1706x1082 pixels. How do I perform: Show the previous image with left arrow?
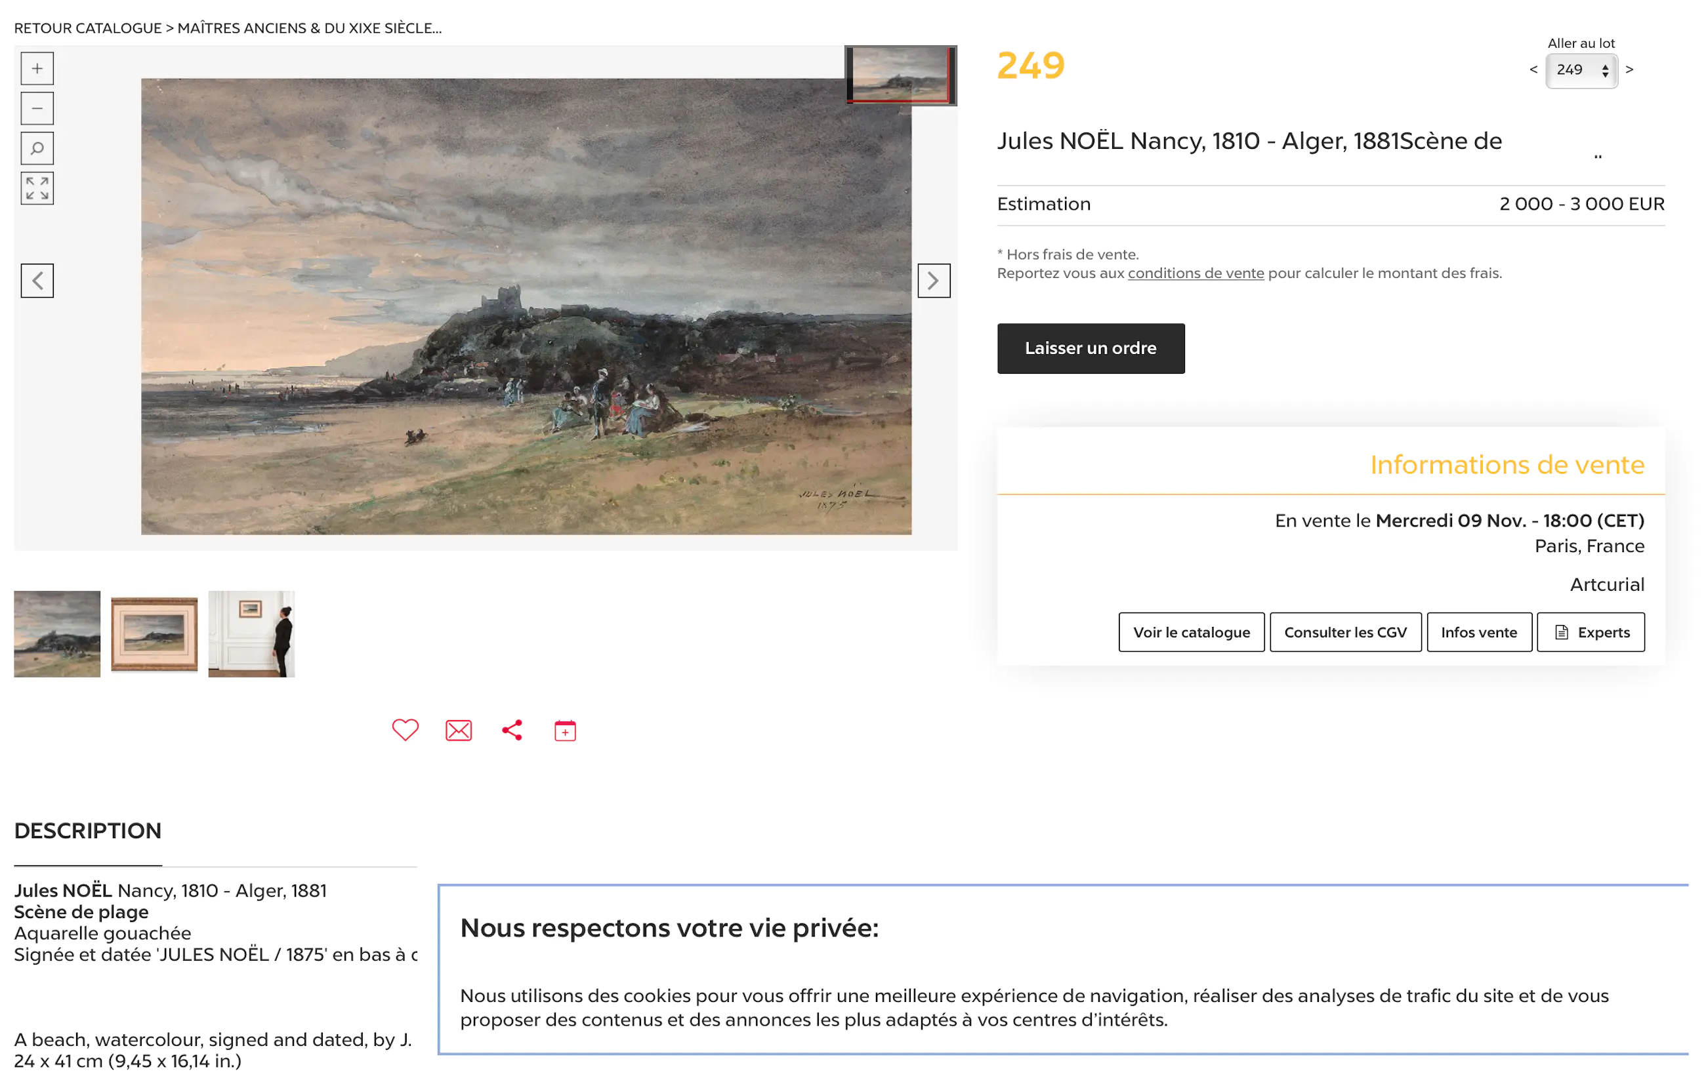pos(37,281)
